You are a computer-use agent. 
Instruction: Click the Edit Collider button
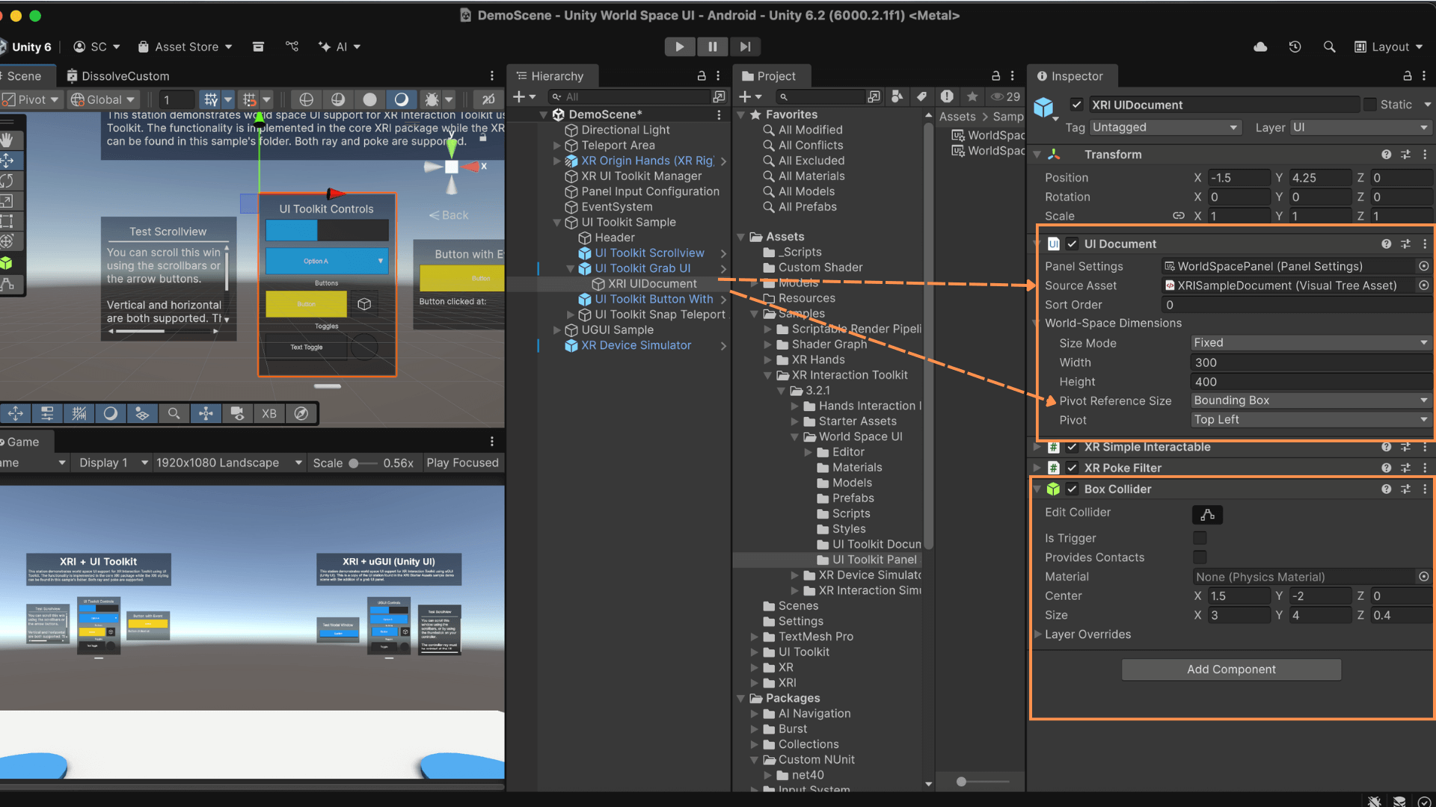(x=1207, y=515)
